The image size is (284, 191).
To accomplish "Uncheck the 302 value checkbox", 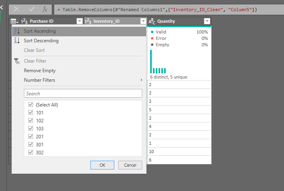I will point(31,152).
